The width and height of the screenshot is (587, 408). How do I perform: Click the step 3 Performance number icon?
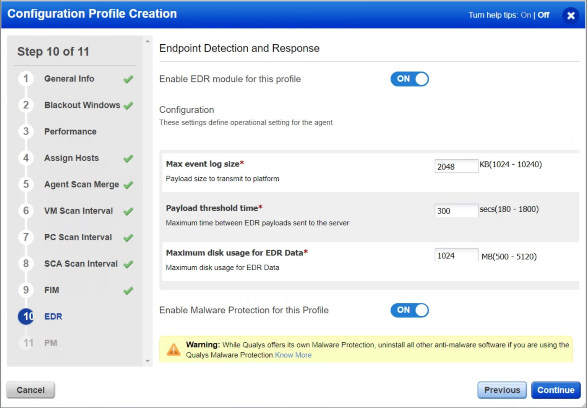[x=26, y=131]
